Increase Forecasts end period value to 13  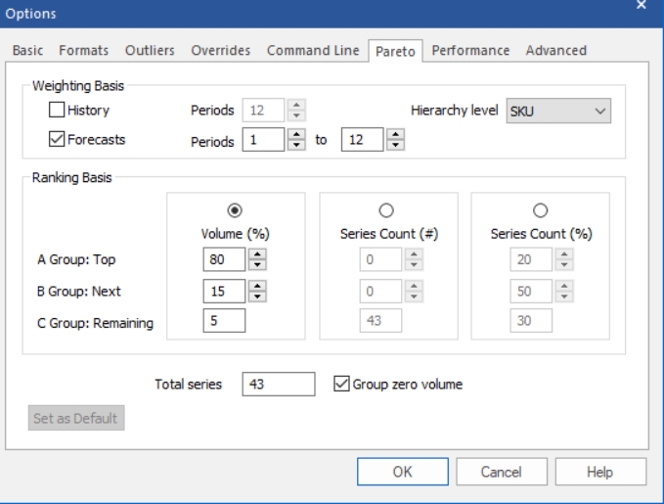click(395, 134)
